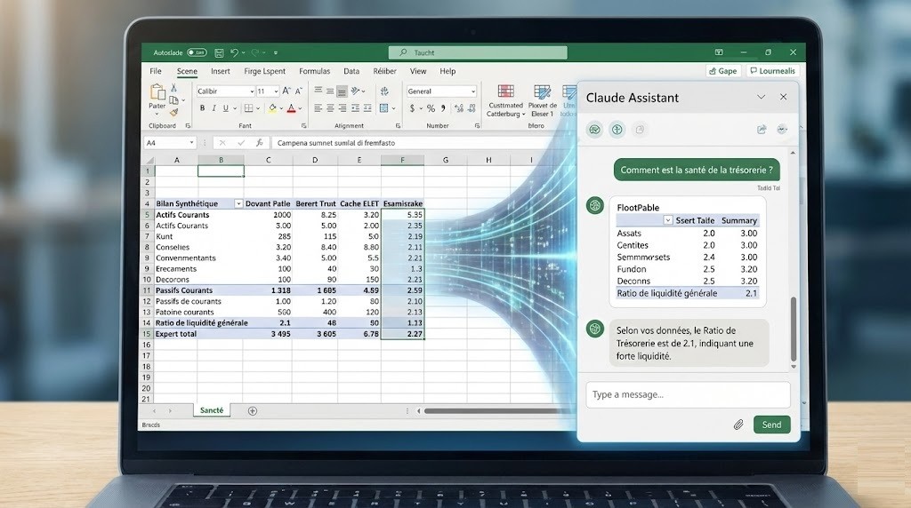
Task: Select the Format Painter brush icon
Action: click(x=173, y=113)
